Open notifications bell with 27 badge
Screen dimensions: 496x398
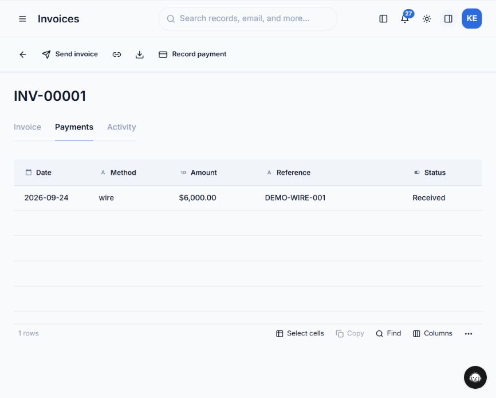(405, 19)
